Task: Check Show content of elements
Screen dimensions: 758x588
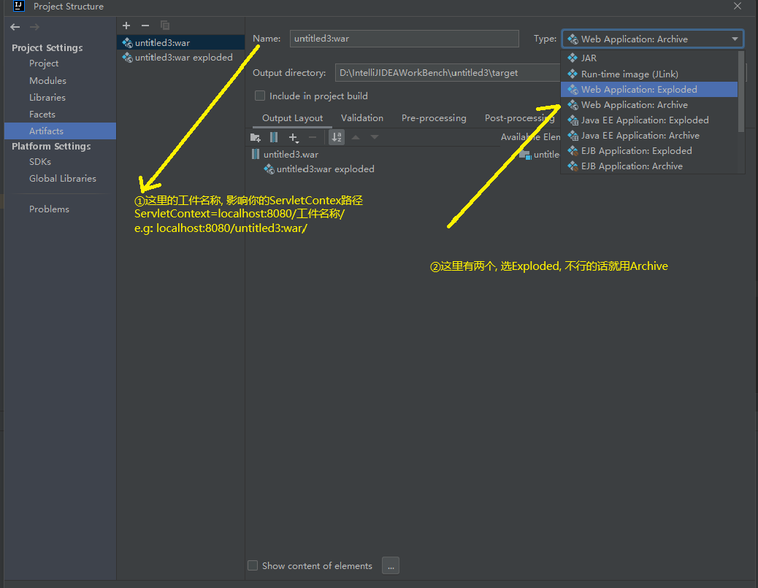Action: [x=253, y=565]
